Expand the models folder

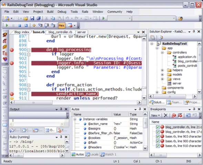pyautogui.click(x=162, y=75)
